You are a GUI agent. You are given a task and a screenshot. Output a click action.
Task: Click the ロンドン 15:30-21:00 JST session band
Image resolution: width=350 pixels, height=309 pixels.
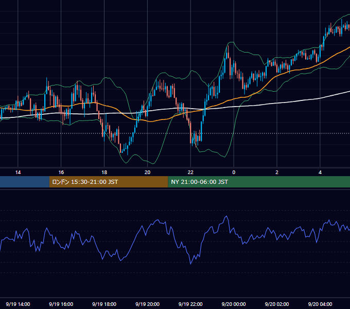109,182
